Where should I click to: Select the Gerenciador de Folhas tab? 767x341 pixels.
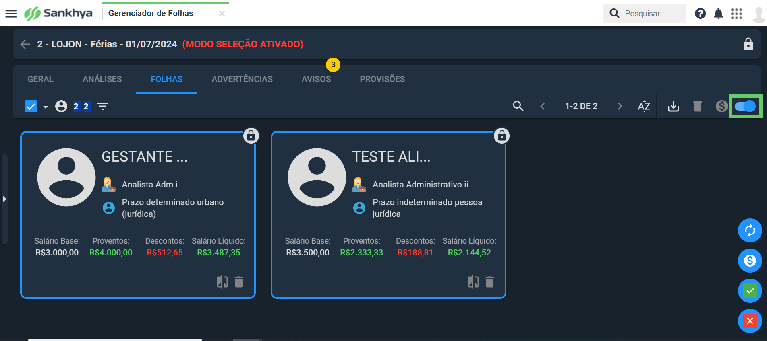pos(151,13)
